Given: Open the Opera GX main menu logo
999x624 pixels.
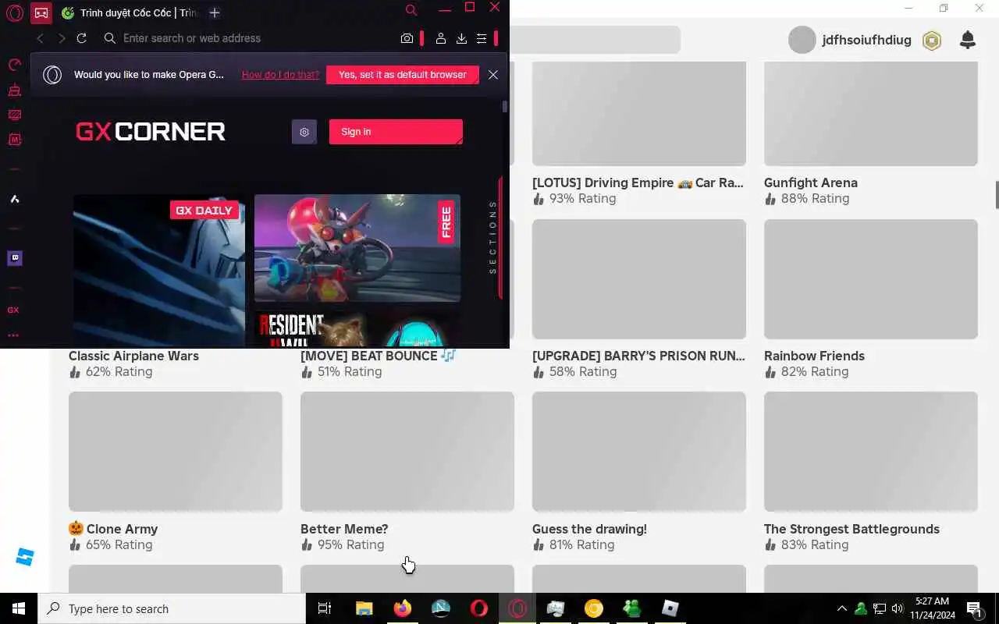Looking at the screenshot, I should pyautogui.click(x=14, y=13).
